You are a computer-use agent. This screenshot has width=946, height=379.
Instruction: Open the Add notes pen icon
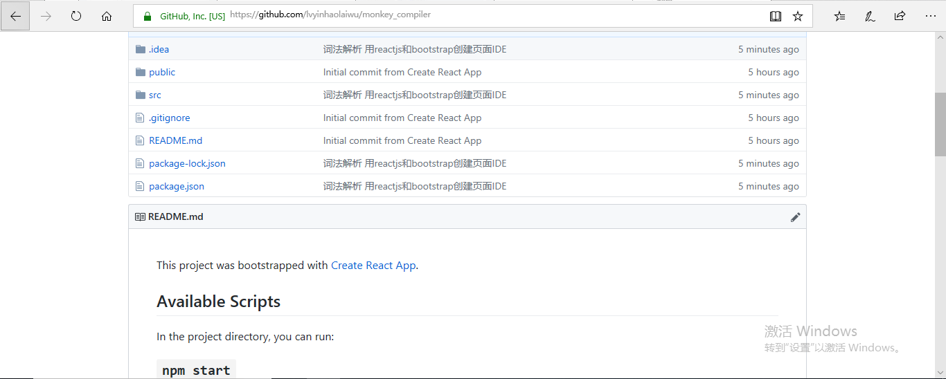click(x=870, y=16)
